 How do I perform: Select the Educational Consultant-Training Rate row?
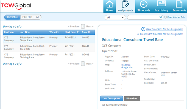tap(49, 56)
